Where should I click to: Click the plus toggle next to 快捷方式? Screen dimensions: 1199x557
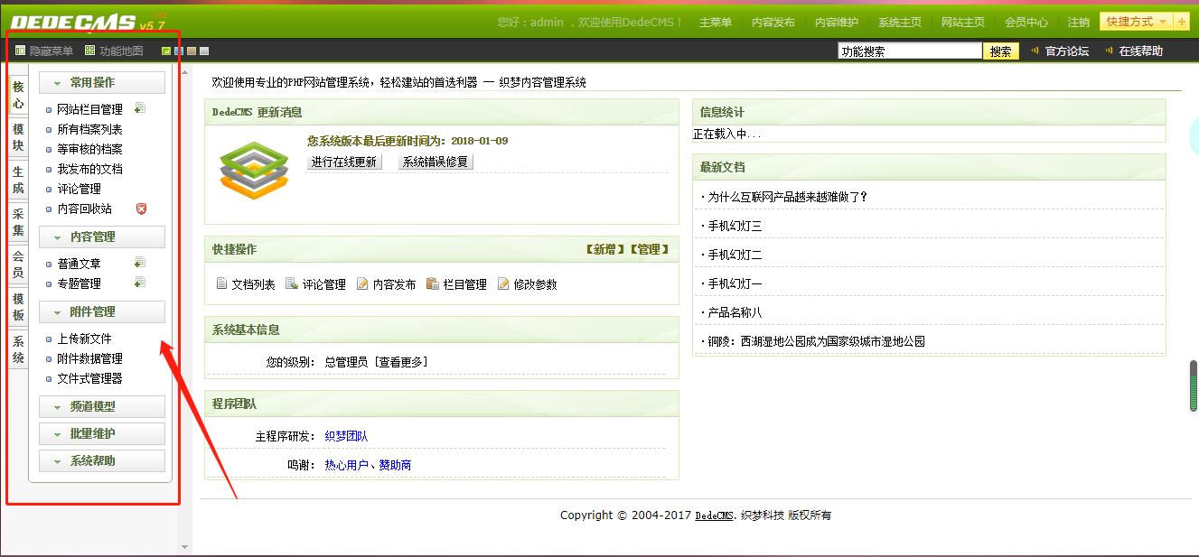tap(1182, 21)
